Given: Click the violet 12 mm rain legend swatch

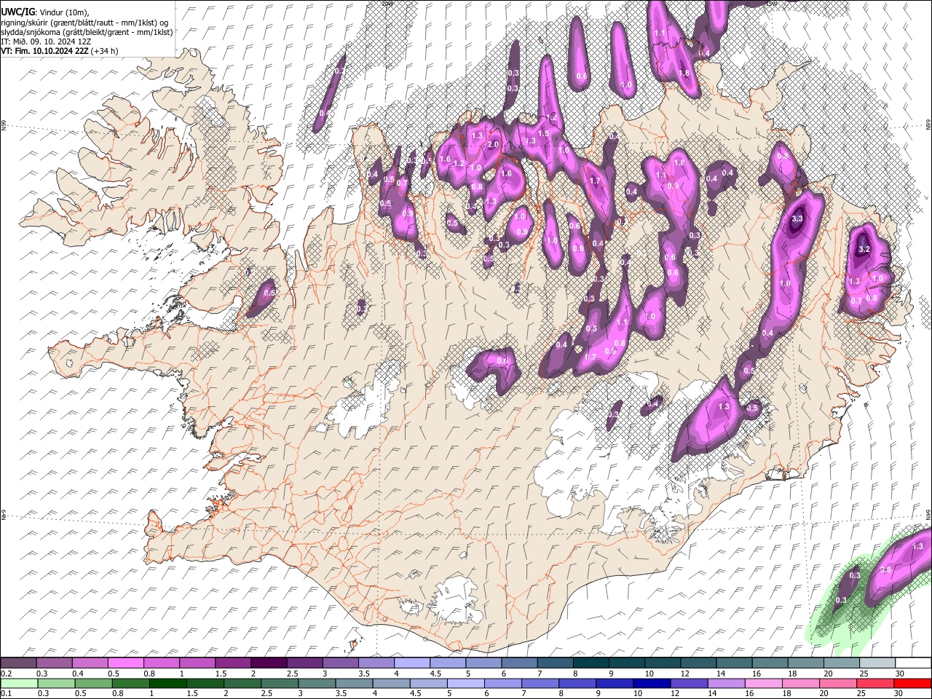Looking at the screenshot, I should (690, 683).
